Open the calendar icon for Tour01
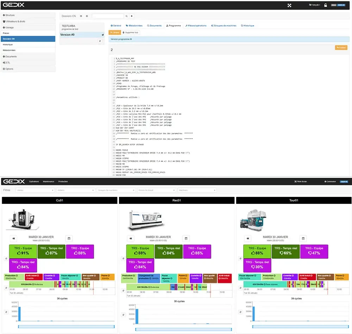Screen dimensions: 352x334 coord(303,238)
